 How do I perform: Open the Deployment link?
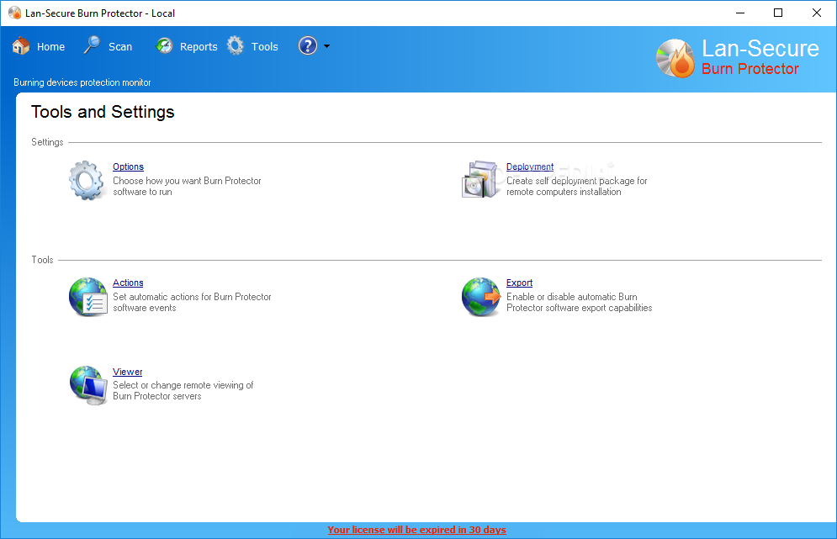530,166
